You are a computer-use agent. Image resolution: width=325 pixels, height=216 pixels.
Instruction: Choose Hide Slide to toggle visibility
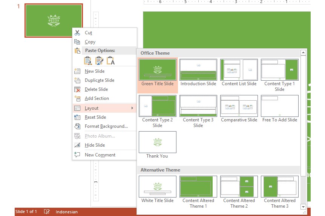coord(95,145)
